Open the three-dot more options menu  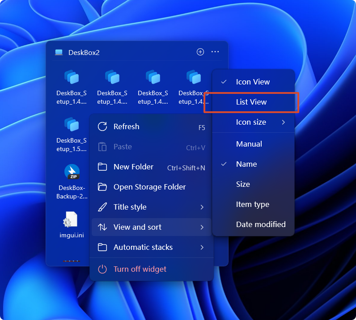(215, 52)
